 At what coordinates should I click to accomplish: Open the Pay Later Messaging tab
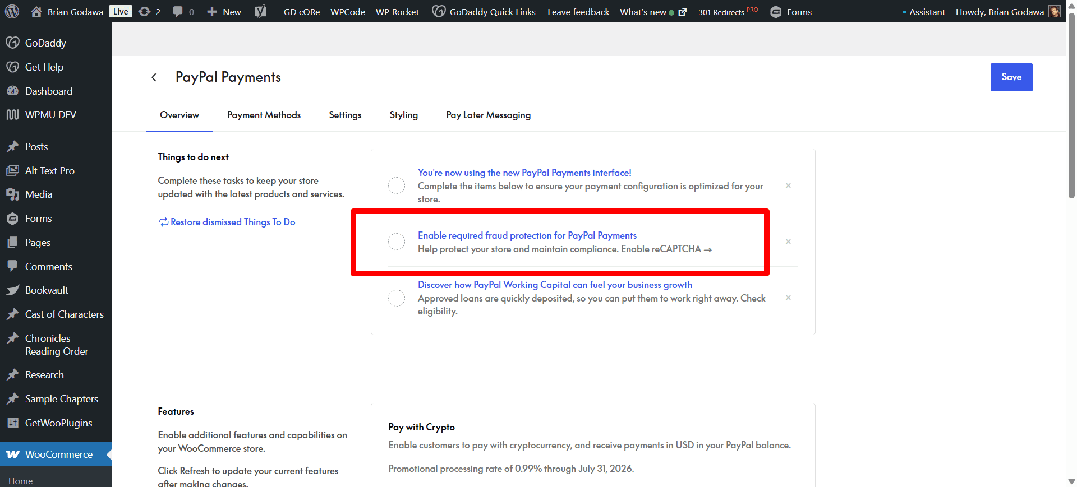489,115
